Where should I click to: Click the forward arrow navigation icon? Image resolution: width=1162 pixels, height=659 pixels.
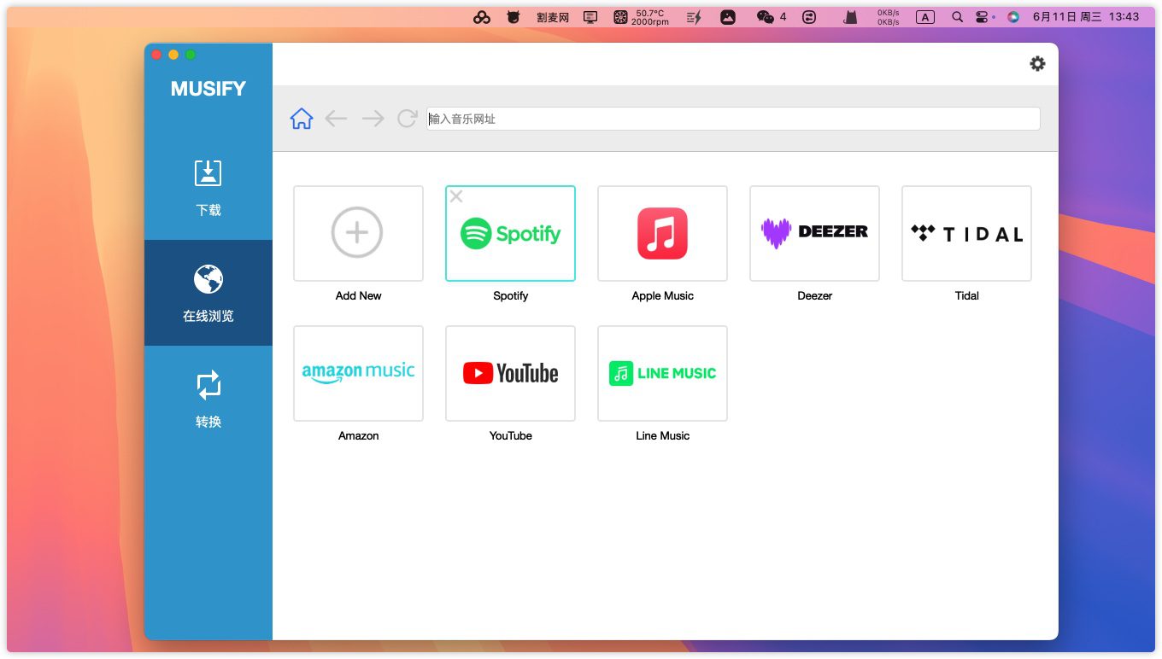click(x=373, y=119)
